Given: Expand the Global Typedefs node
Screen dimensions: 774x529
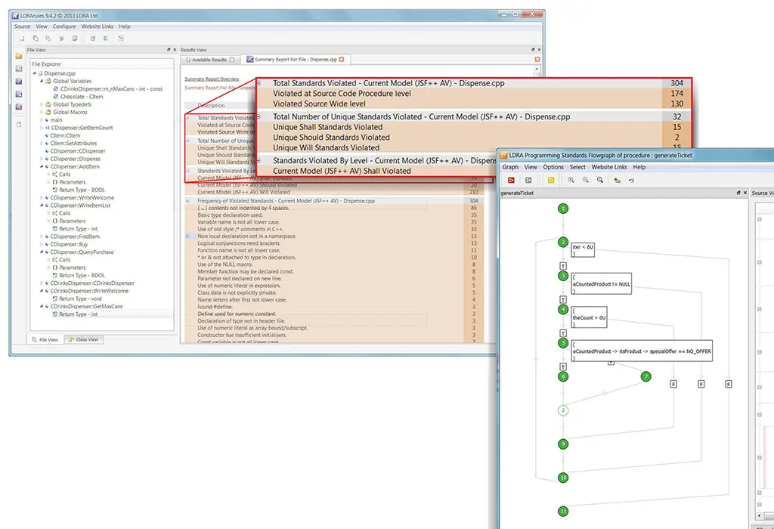Looking at the screenshot, I should [x=42, y=104].
